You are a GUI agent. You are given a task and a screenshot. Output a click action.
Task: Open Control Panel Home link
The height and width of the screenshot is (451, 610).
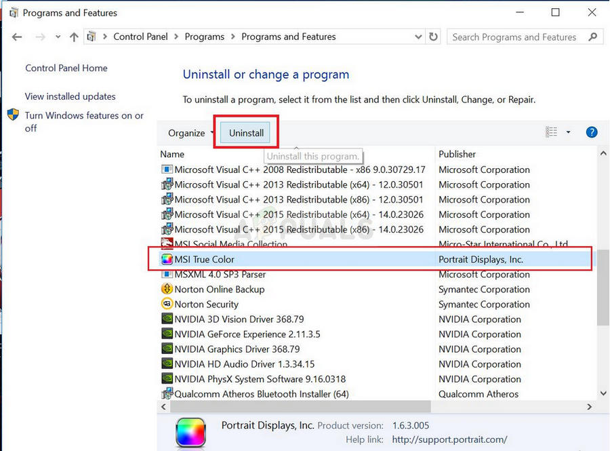(x=66, y=68)
